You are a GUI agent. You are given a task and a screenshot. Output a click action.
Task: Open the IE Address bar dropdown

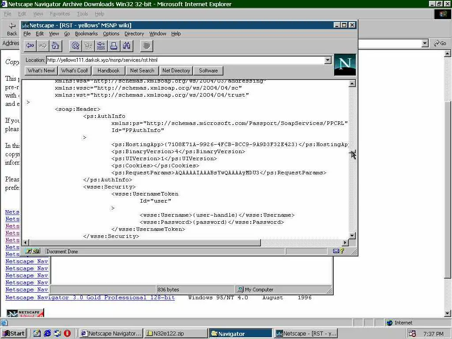425,43
